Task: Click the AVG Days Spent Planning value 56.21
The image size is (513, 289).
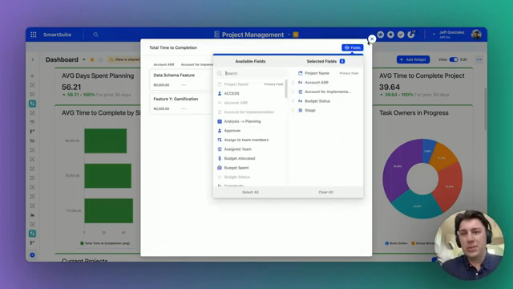Action: tap(71, 88)
